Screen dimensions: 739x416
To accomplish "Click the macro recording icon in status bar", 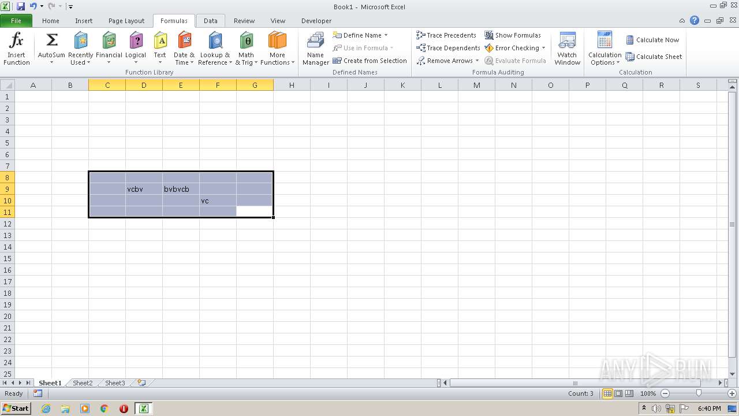I will (38, 393).
